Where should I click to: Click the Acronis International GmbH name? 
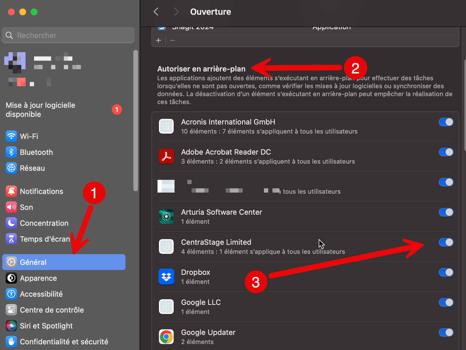click(228, 122)
